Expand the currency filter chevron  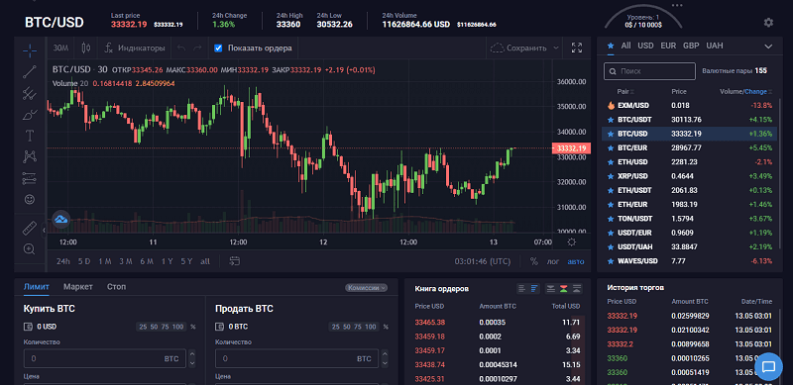[768, 46]
